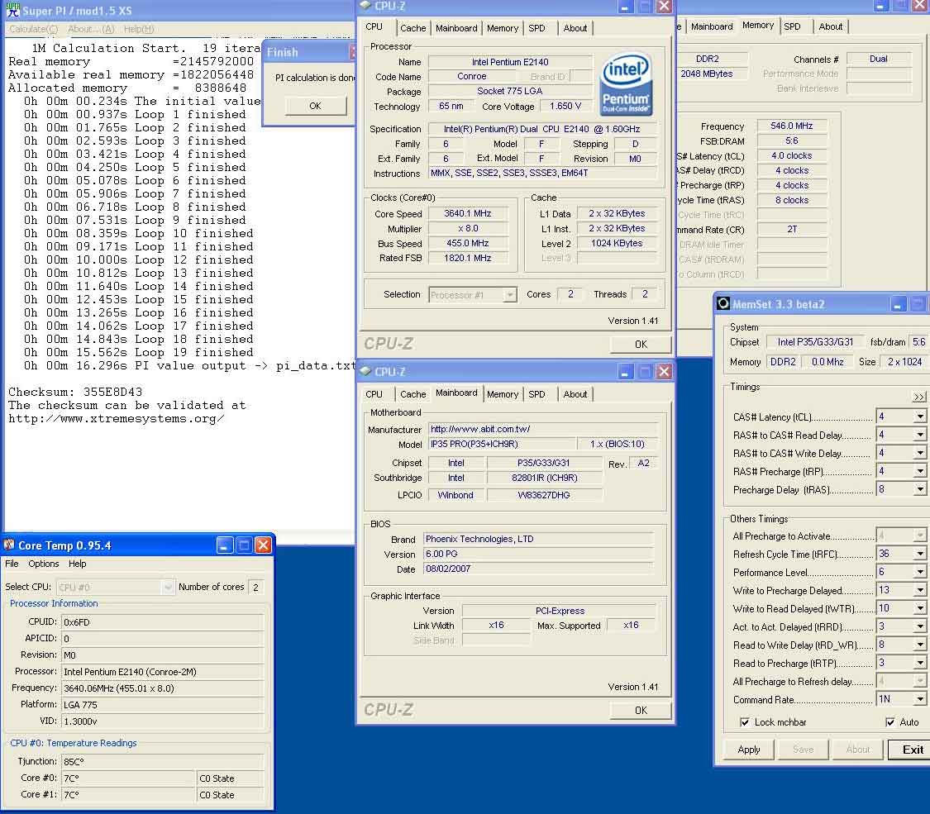This screenshot has height=814, width=930.
Task: Click OK in the lower CPU-Z Mainboard window
Action: [x=641, y=710]
